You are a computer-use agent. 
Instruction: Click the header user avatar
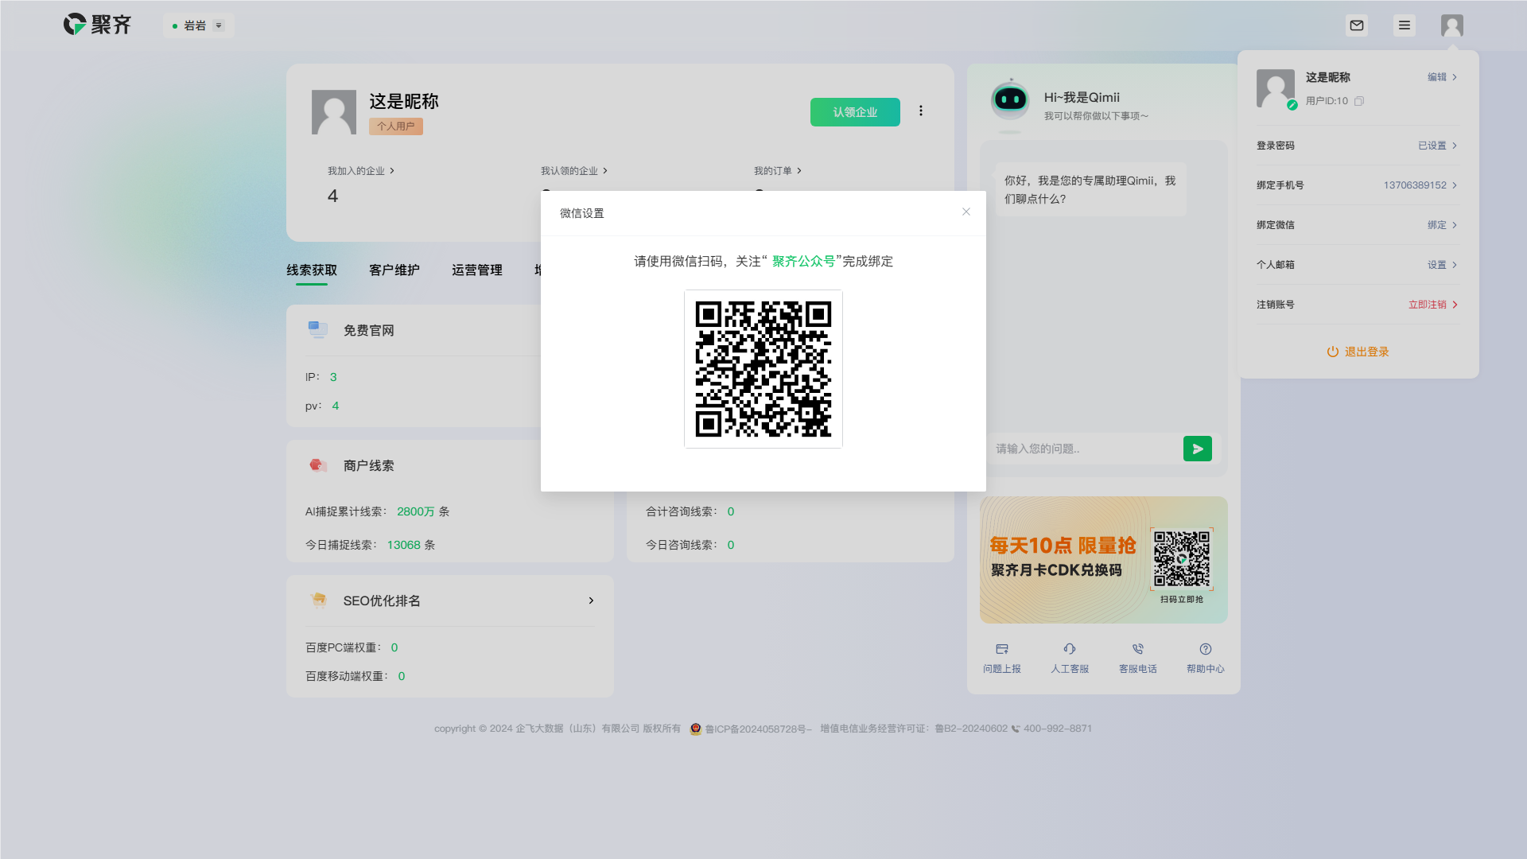(1452, 25)
